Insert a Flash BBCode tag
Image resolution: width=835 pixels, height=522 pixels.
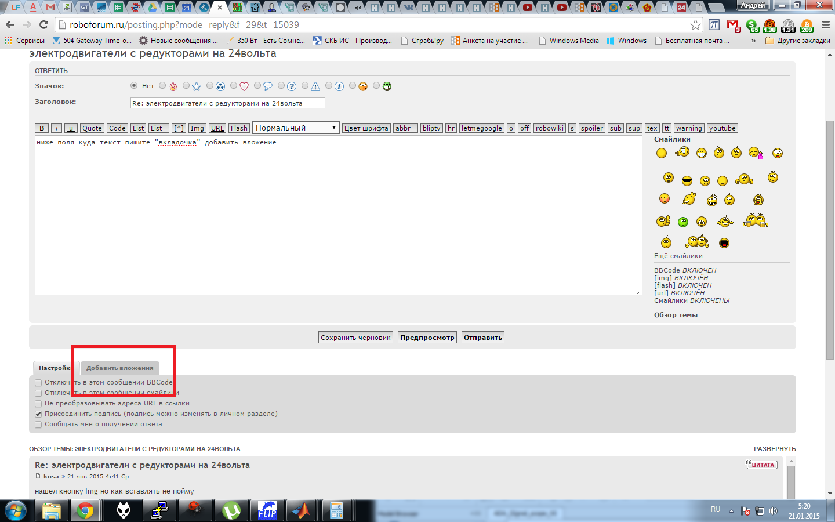(x=239, y=128)
